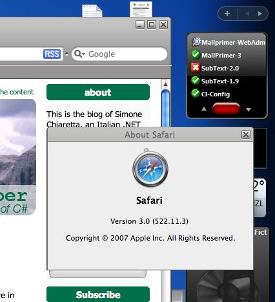Click the blue RSS badge in address bar

point(52,54)
